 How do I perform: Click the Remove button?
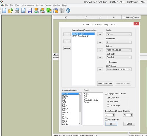point(67,49)
